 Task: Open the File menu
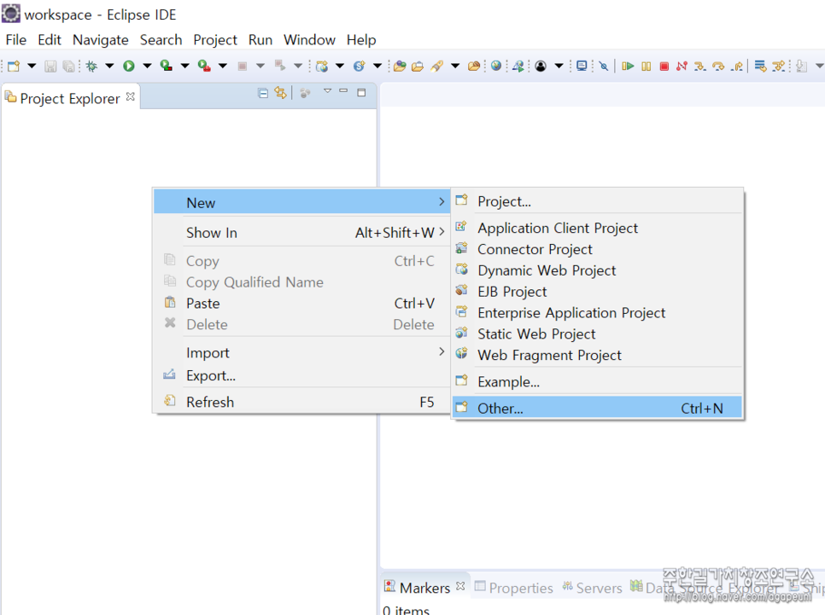tap(15, 40)
